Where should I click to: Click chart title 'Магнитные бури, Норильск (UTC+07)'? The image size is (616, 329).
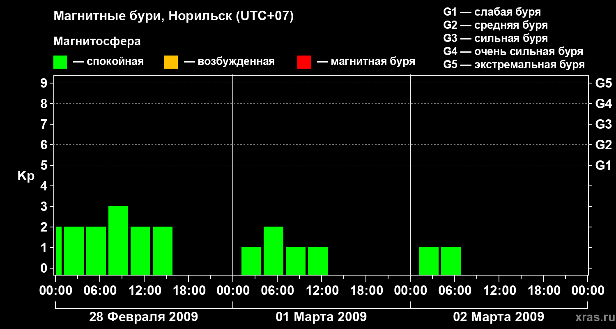click(174, 16)
